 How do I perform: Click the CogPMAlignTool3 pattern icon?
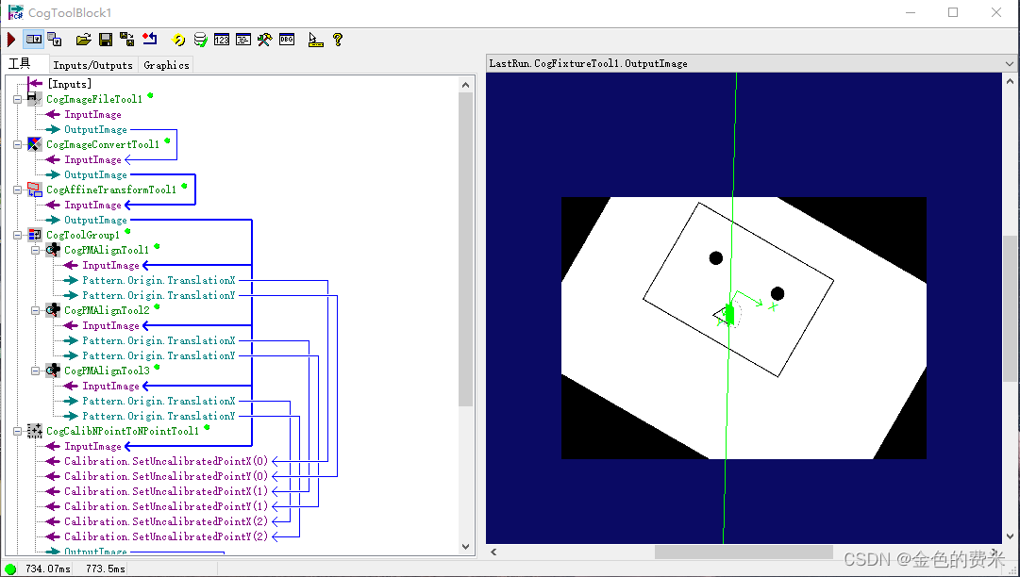pyautogui.click(x=53, y=371)
